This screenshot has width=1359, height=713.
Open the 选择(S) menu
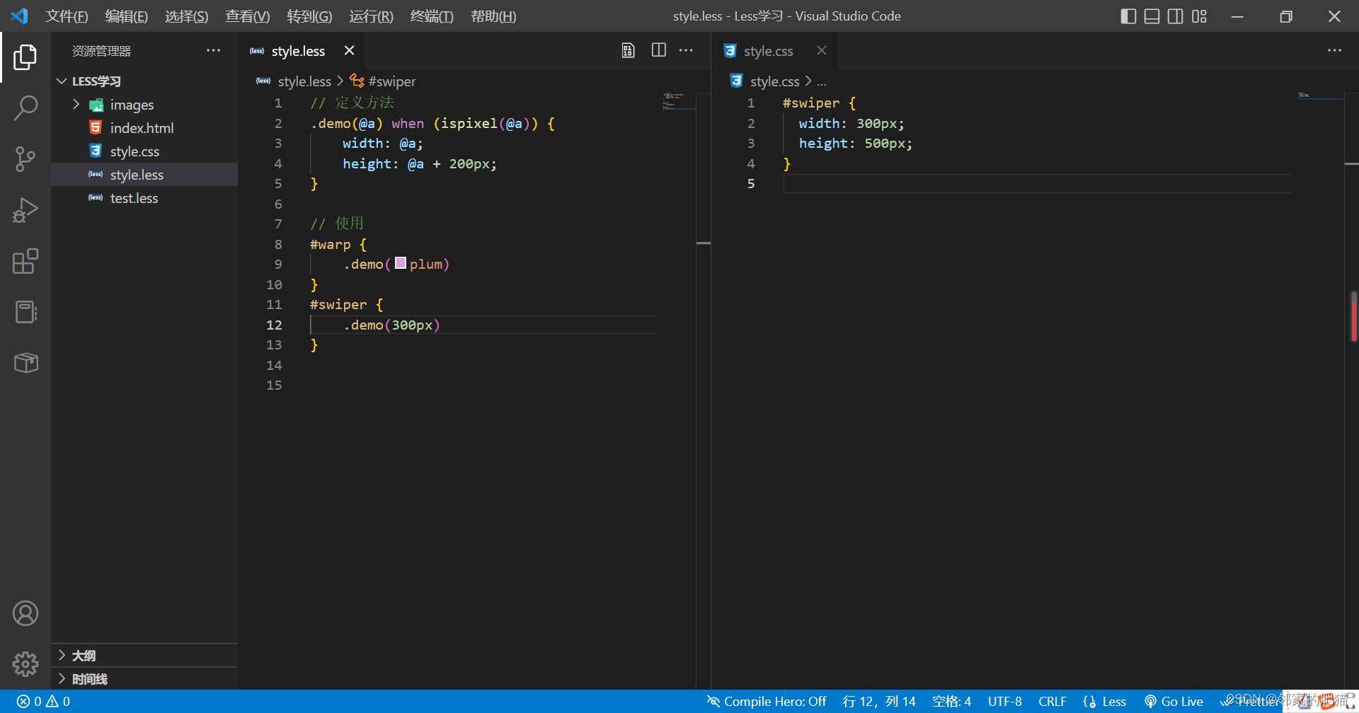(186, 16)
